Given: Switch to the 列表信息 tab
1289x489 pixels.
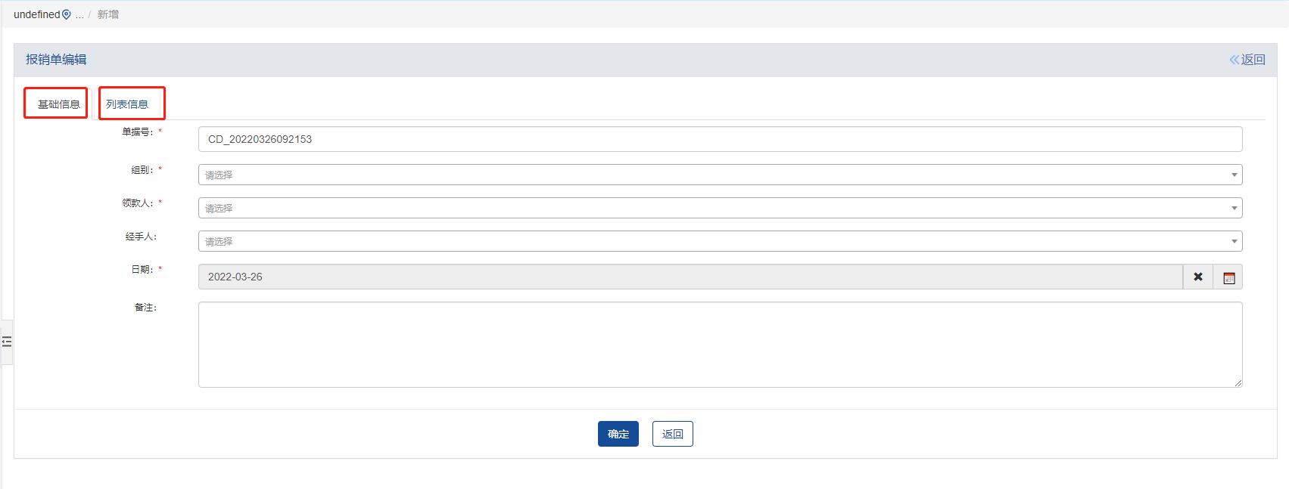Looking at the screenshot, I should point(127,104).
